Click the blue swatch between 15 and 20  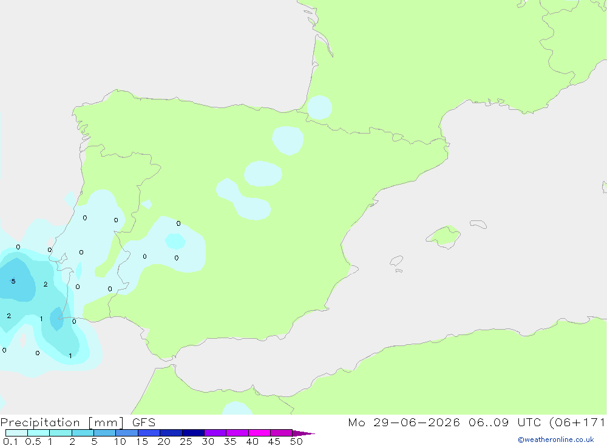click(x=149, y=433)
